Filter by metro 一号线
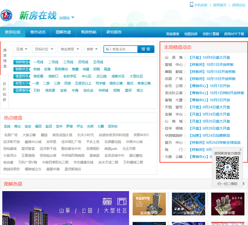 pos(38,62)
